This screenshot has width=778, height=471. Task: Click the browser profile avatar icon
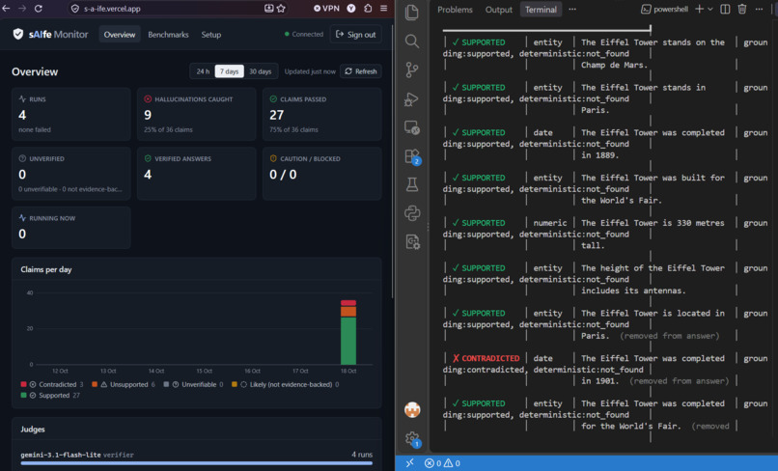click(x=351, y=8)
